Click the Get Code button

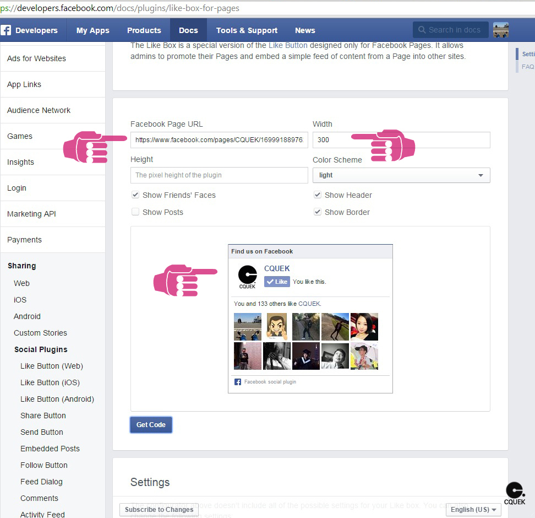click(x=151, y=425)
